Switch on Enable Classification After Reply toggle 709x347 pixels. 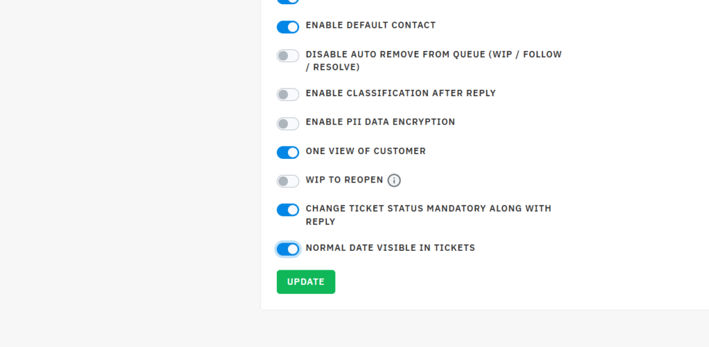pos(288,95)
